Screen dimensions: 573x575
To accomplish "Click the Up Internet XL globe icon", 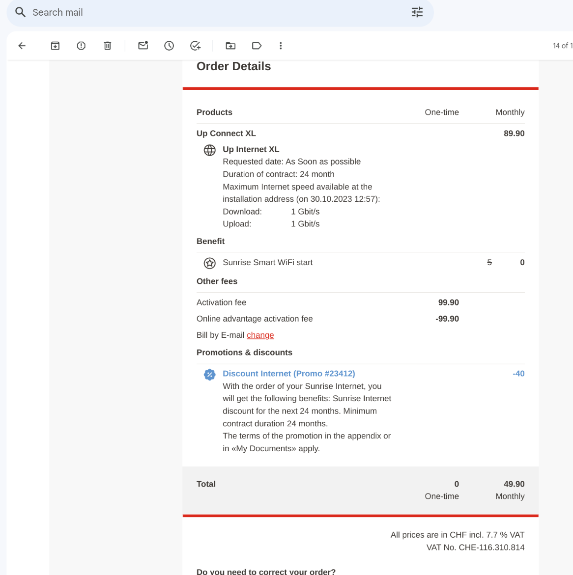I will [210, 150].
